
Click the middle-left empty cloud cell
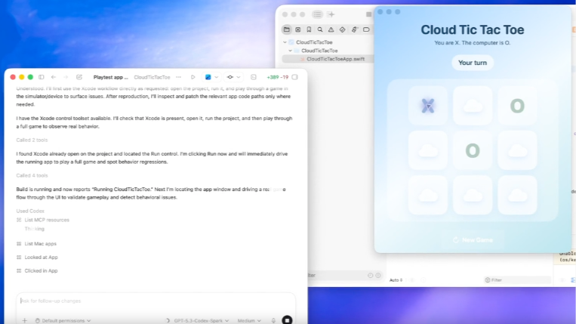[428, 150]
